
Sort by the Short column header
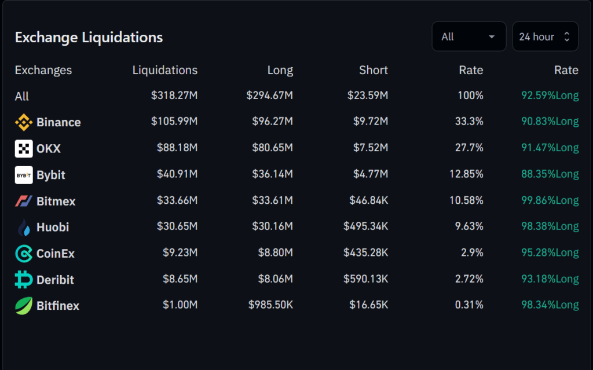coord(374,70)
